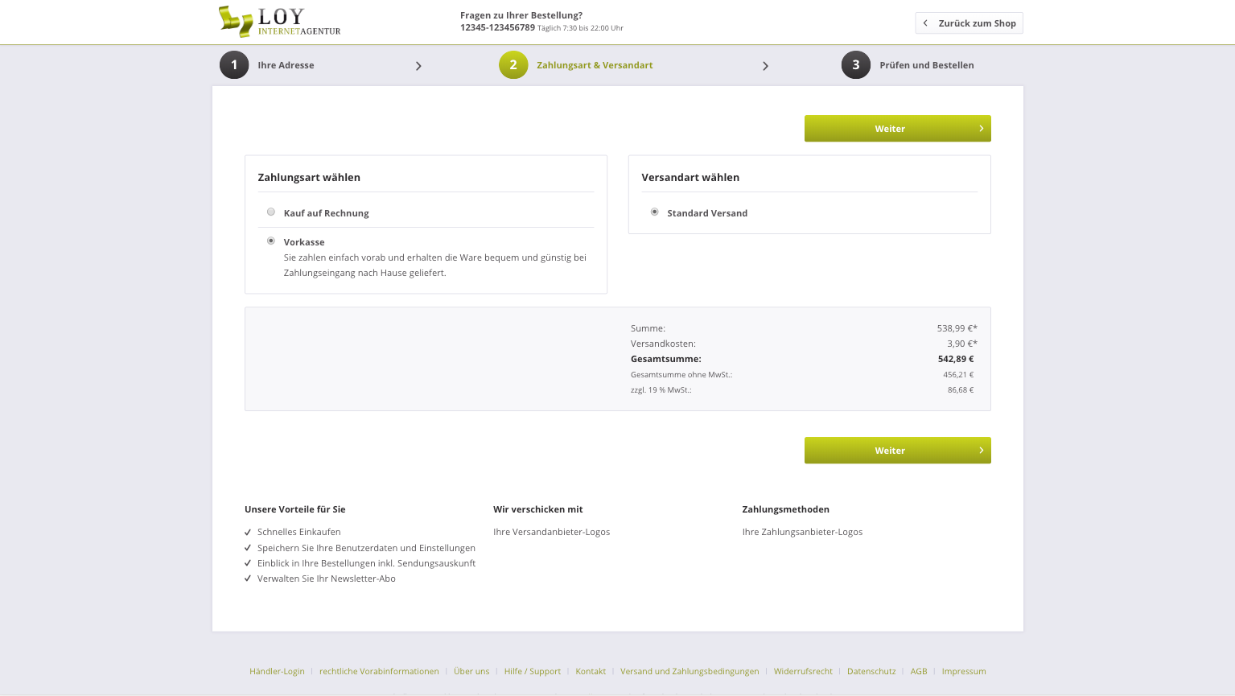This screenshot has height=696, width=1235.
Task: Open Kontakt footer link
Action: coord(591,671)
